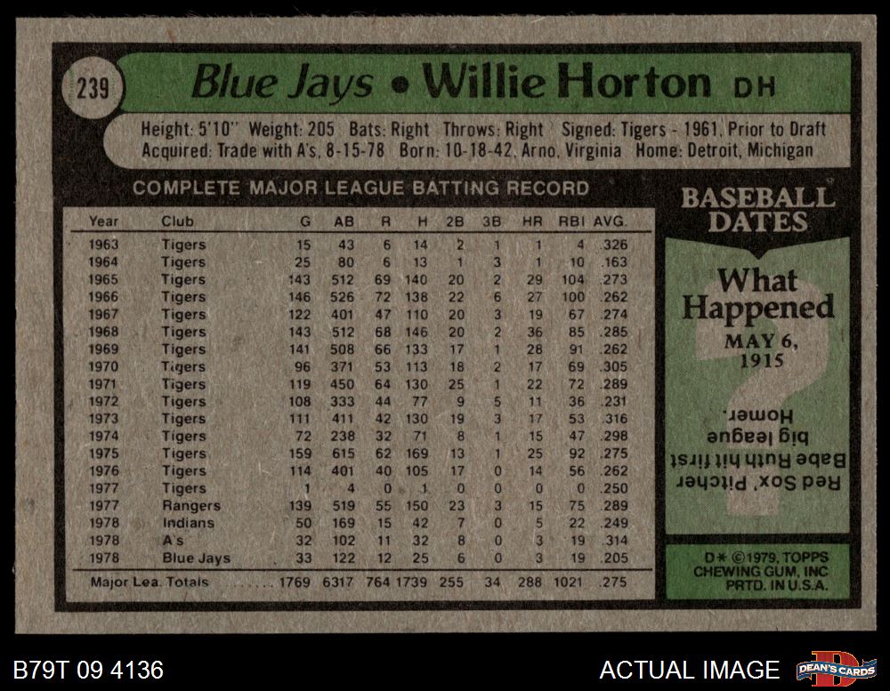Viewport: 890px width, 691px height.
Task: Click the .316 average for 1973
Action: [x=613, y=419]
